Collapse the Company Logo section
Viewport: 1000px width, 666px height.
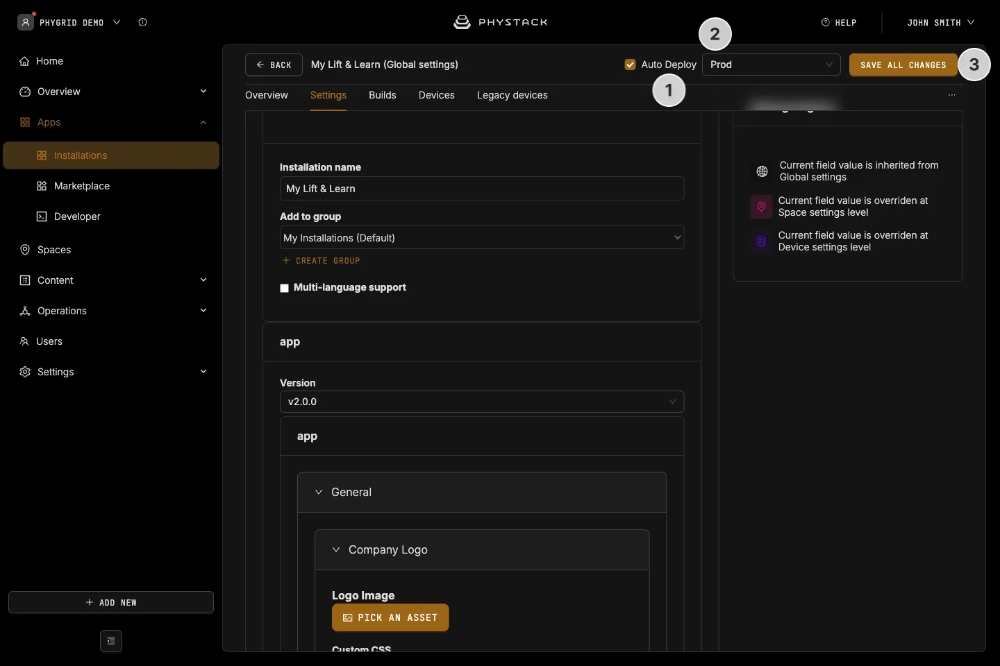click(336, 549)
